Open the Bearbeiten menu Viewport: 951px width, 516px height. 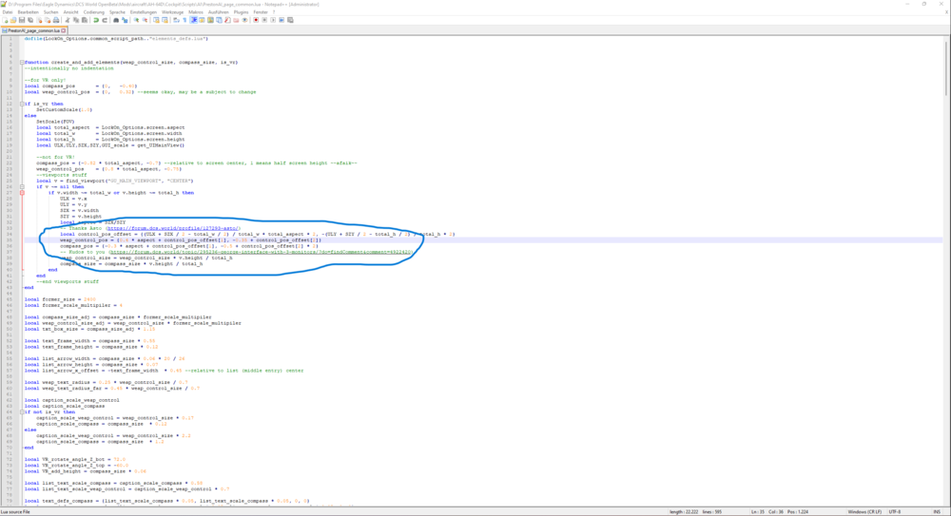coord(28,12)
